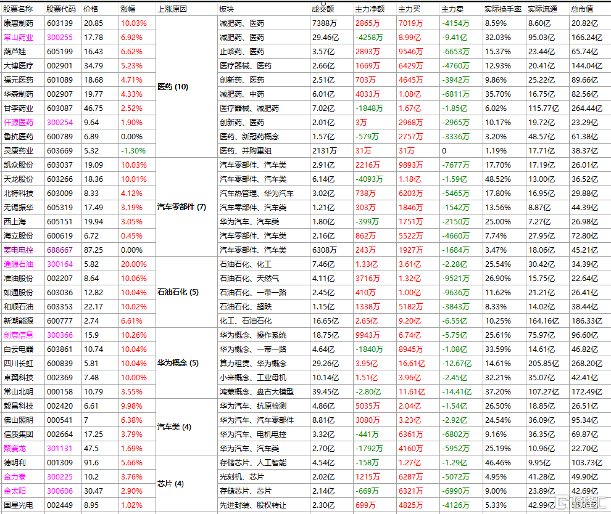This screenshot has height=514, width=611.
Task: Select stock name 常山北明
Action: (x=19, y=392)
